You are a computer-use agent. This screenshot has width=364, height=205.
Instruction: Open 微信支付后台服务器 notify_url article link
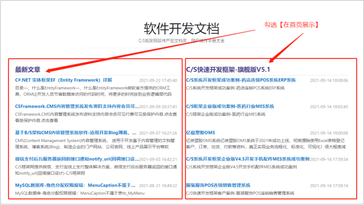click(77, 159)
